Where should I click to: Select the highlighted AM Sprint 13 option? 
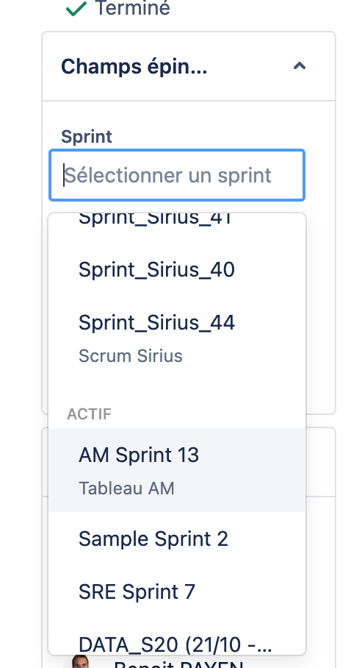tap(177, 470)
